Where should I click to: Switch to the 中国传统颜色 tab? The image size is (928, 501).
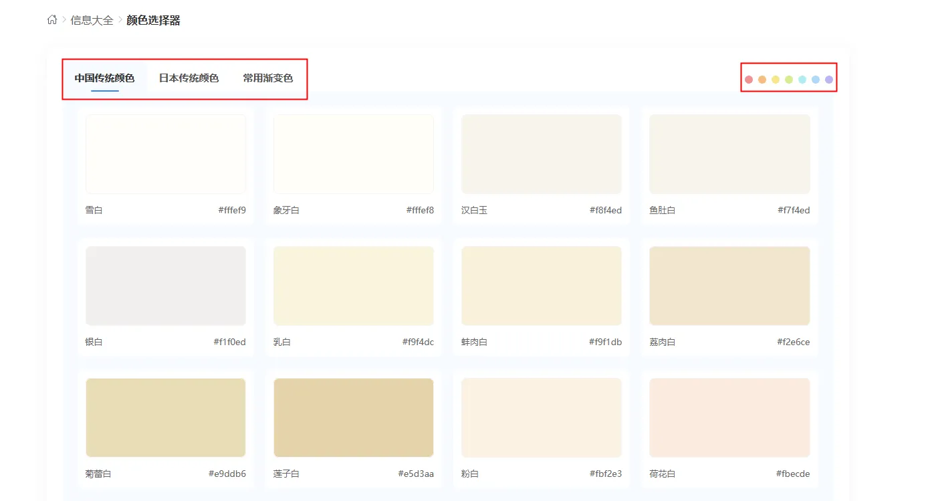104,78
